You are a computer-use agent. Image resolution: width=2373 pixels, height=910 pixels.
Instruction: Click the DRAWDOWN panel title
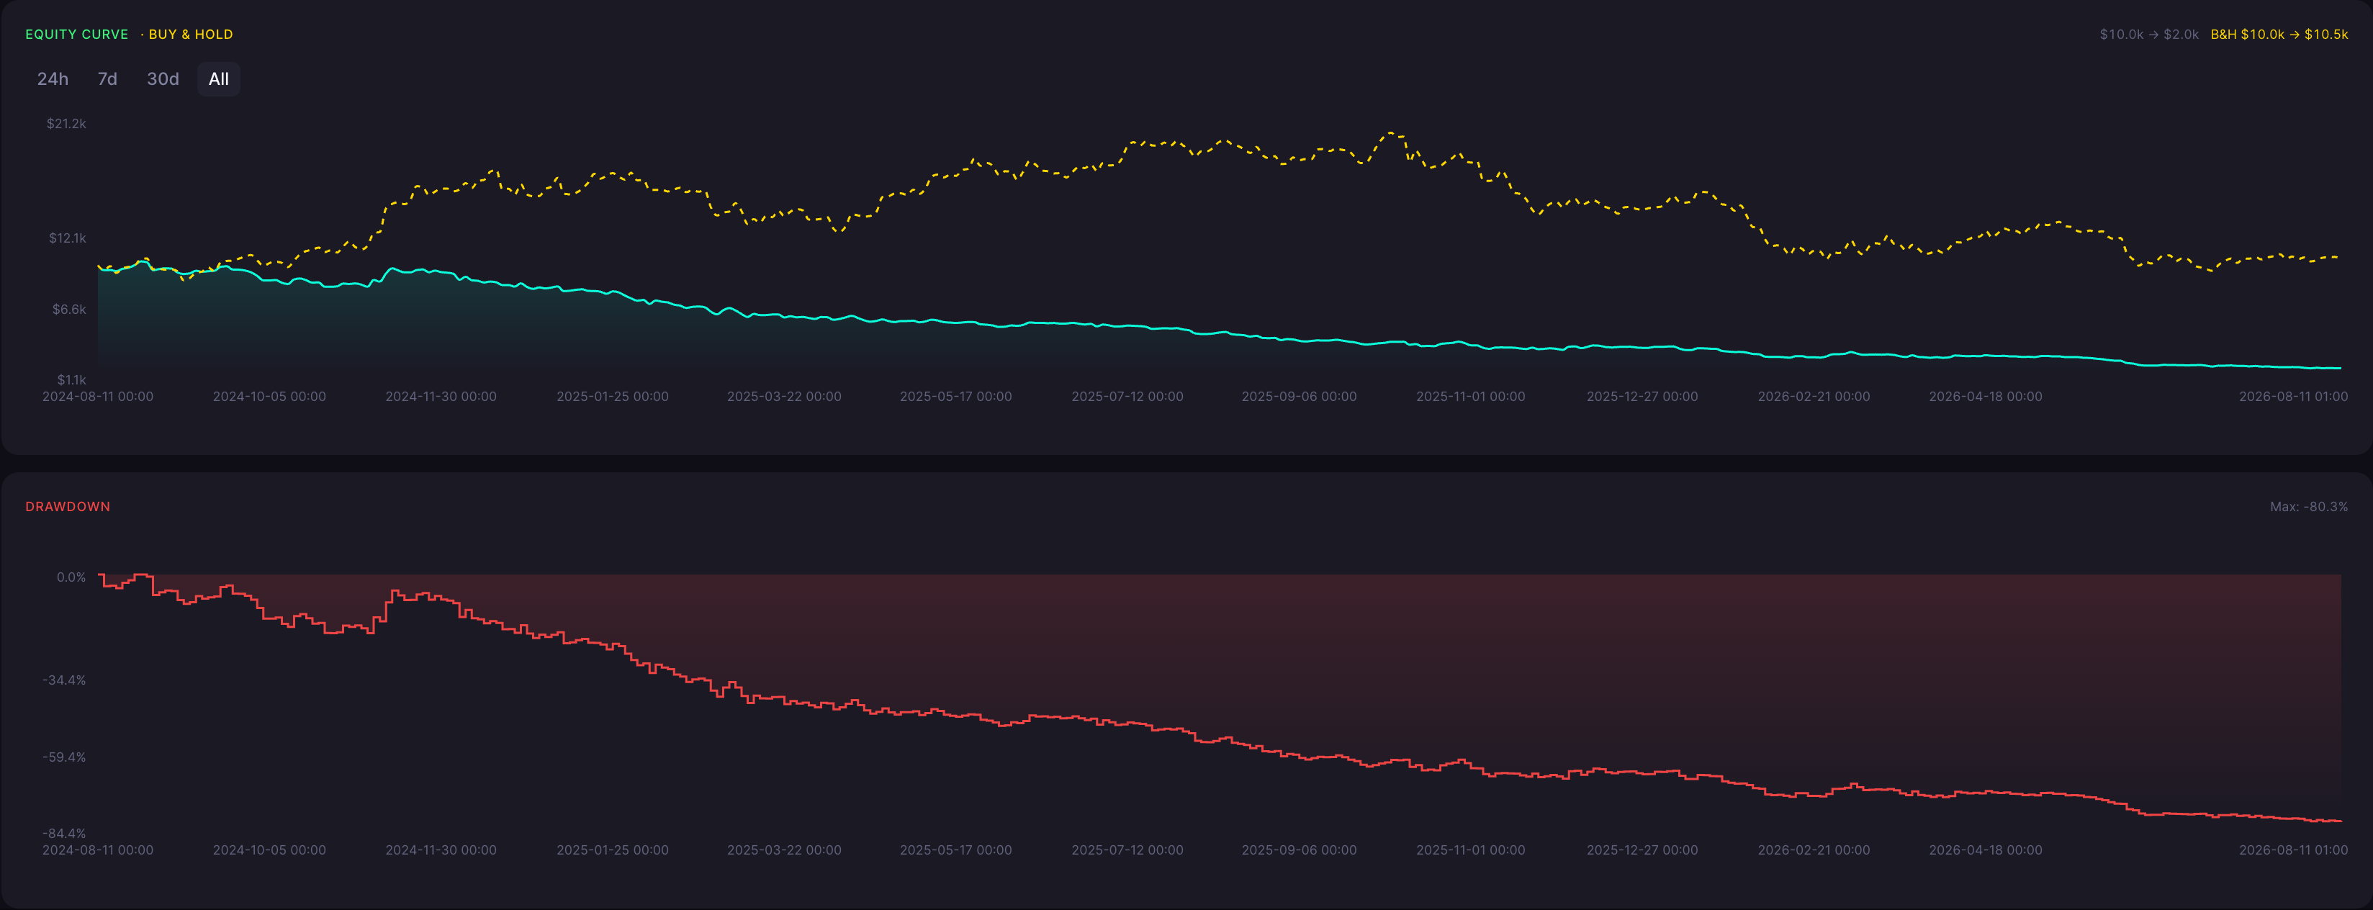pos(68,507)
